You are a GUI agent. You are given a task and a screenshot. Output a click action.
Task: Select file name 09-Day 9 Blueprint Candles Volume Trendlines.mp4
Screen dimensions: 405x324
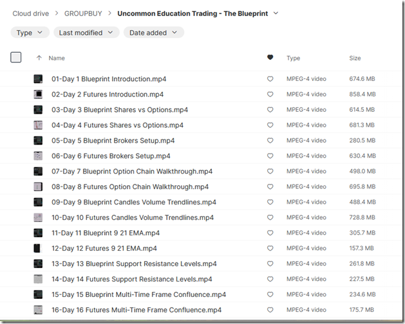click(x=134, y=202)
